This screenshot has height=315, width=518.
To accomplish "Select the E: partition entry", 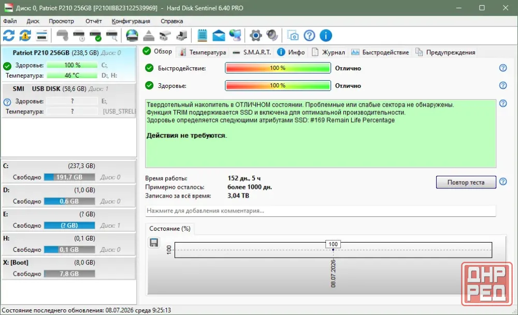I will tap(69, 220).
